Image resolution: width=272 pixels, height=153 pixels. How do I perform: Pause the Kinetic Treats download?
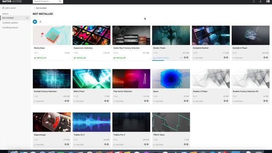185,58
